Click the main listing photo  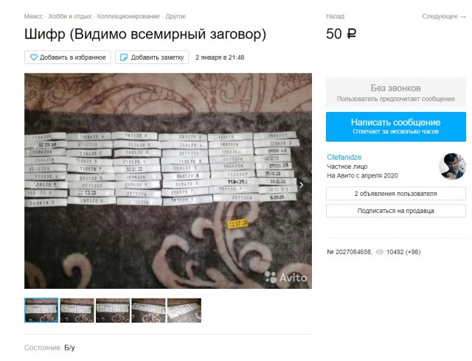pos(168,180)
